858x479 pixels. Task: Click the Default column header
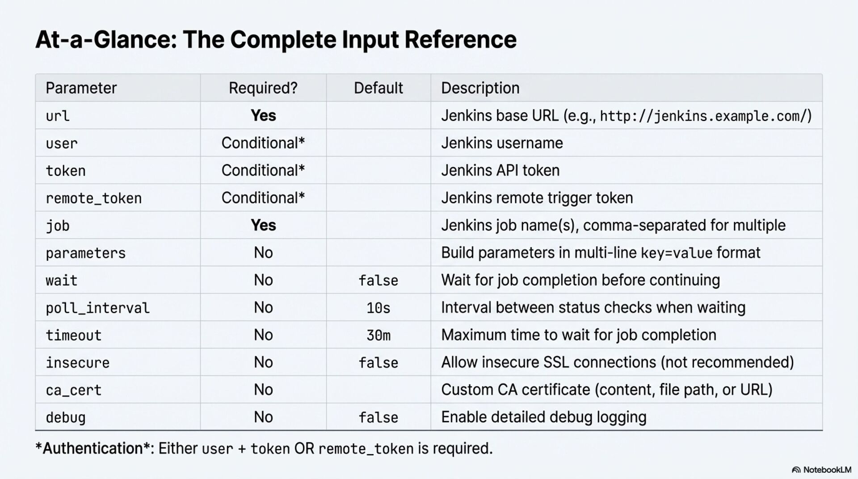coord(378,88)
